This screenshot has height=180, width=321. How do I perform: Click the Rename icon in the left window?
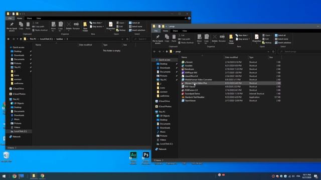pyautogui.click(x=76, y=26)
